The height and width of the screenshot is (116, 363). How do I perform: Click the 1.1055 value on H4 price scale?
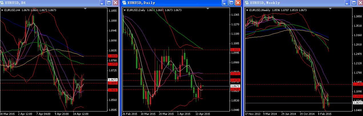click(x=113, y=11)
